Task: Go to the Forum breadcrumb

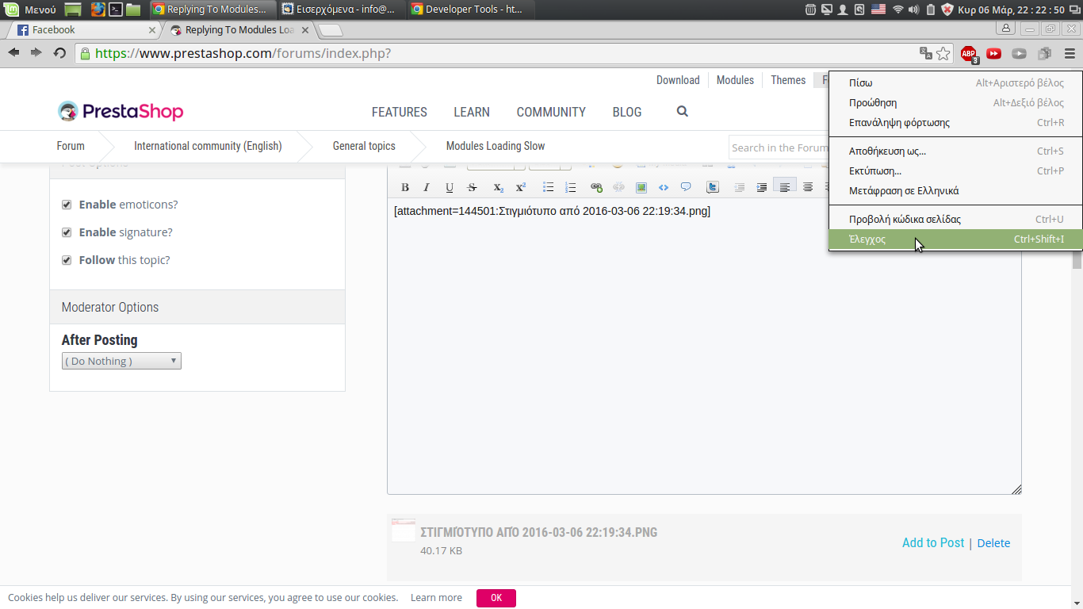Action: tap(71, 146)
